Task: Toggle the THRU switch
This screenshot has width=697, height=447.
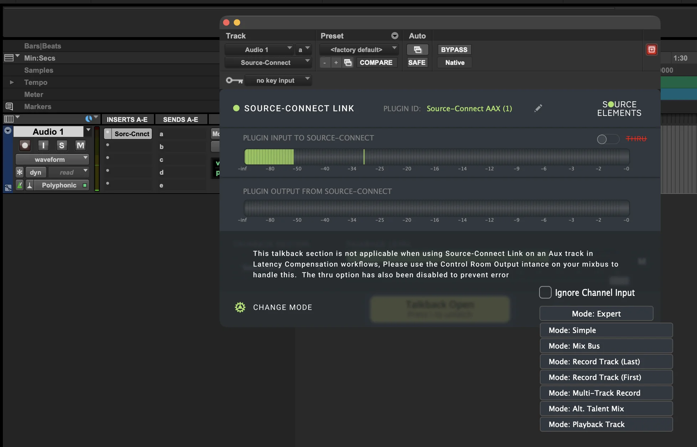Action: [x=608, y=139]
